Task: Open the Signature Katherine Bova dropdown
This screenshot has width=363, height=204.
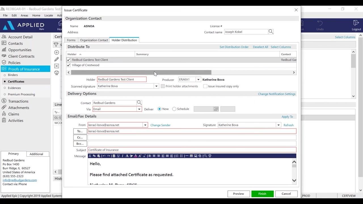Action: 278,125
